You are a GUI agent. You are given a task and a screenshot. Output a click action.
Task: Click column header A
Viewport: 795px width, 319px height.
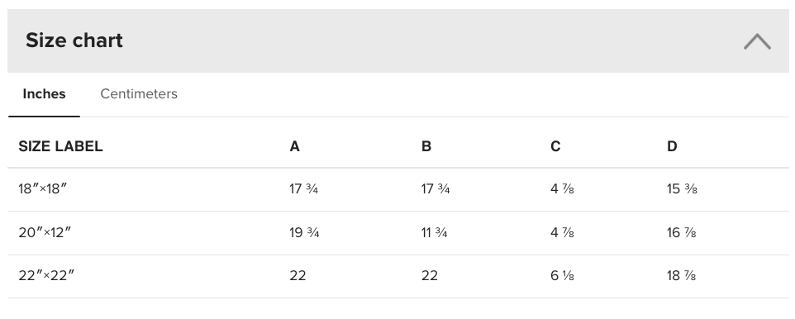pos(294,146)
